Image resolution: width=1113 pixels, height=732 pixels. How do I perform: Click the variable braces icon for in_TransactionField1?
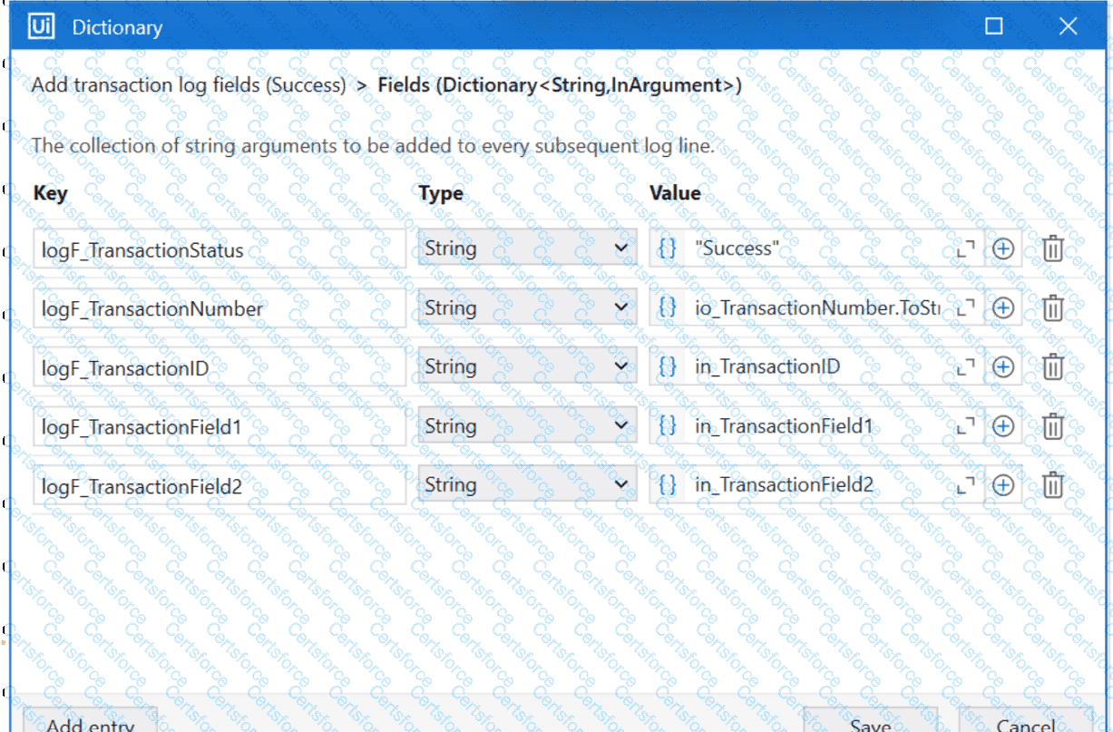(667, 425)
